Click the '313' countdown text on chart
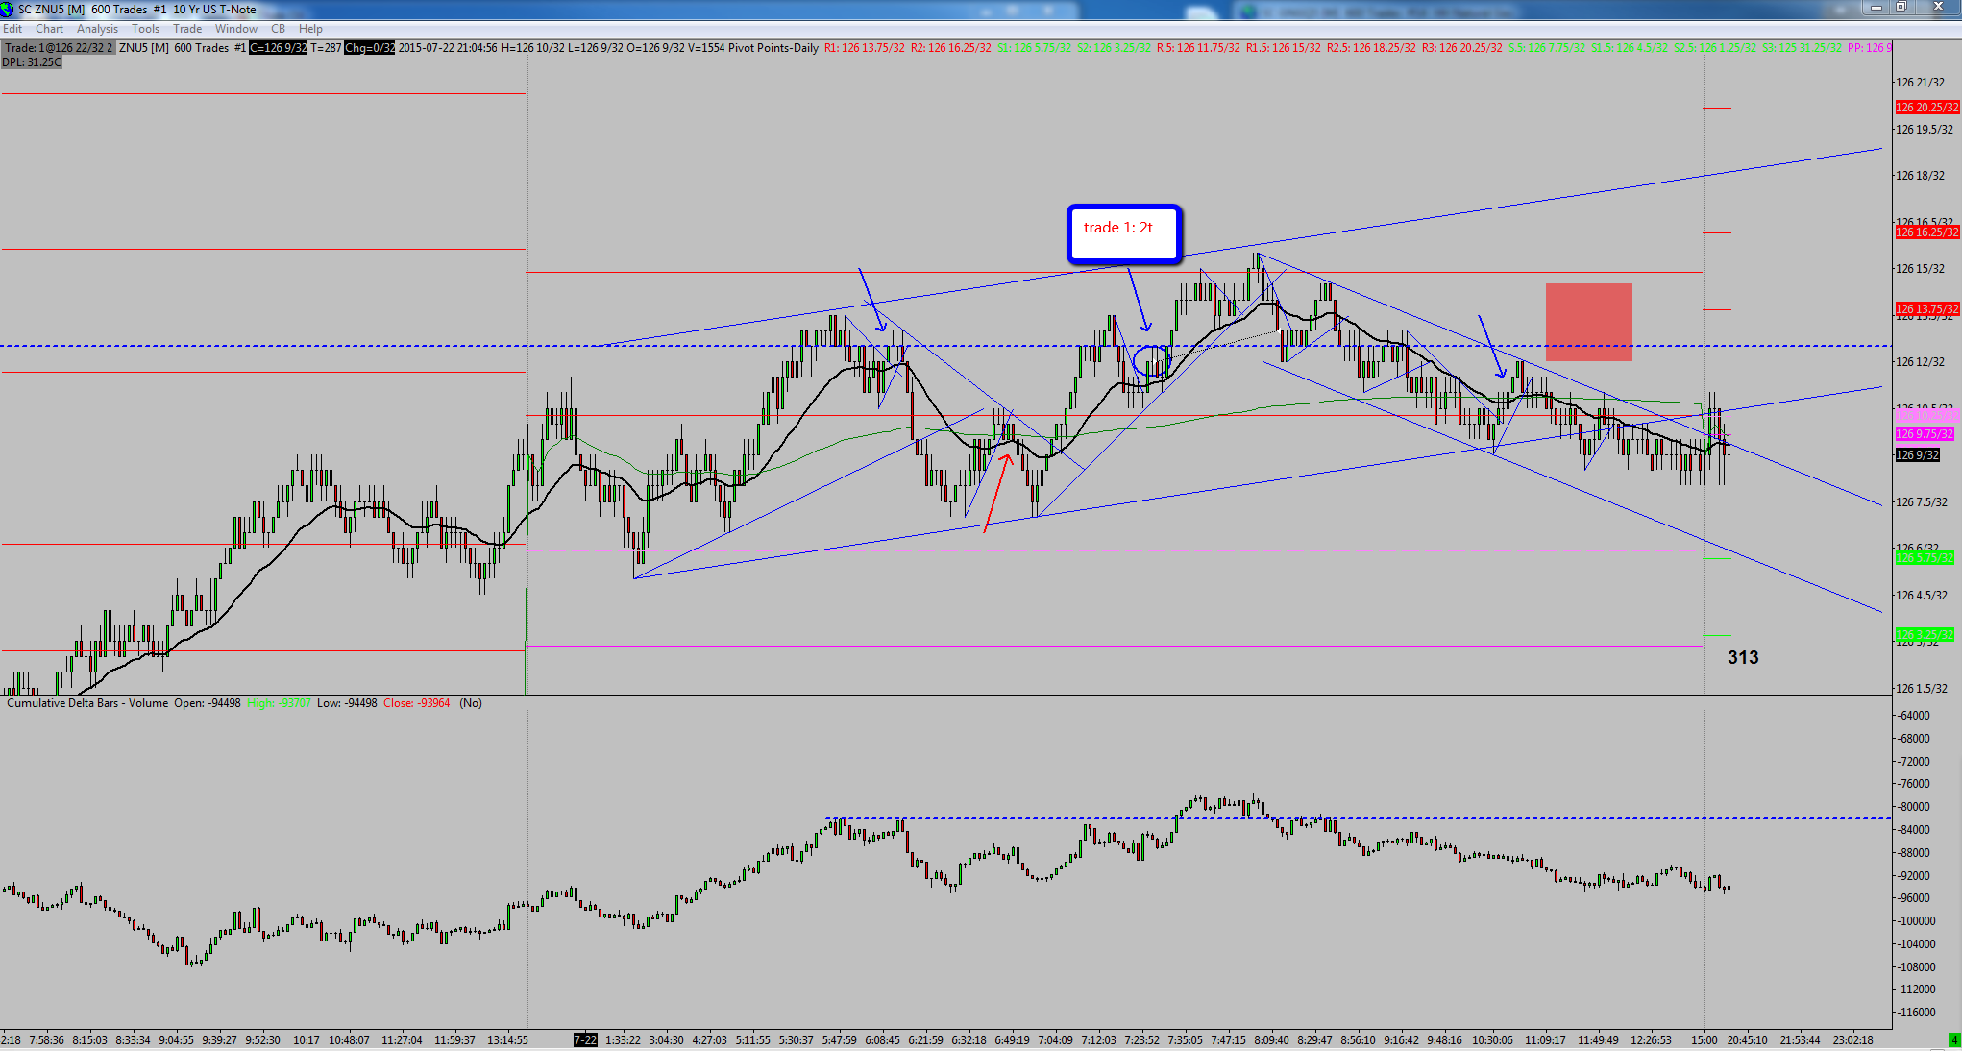The width and height of the screenshot is (1962, 1051). coord(1743,657)
